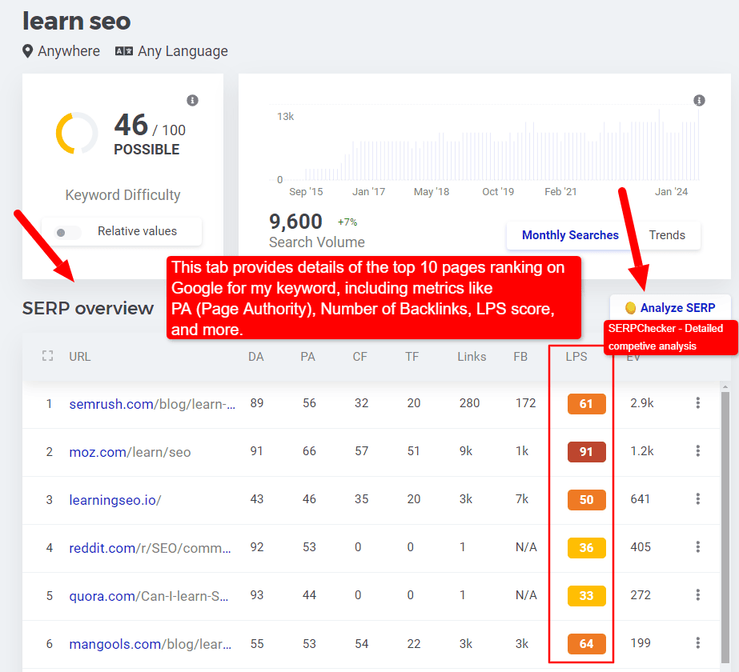Screen dimensions: 739x672
Task: Click the keyword difficulty donut gauge
Action: 77,134
